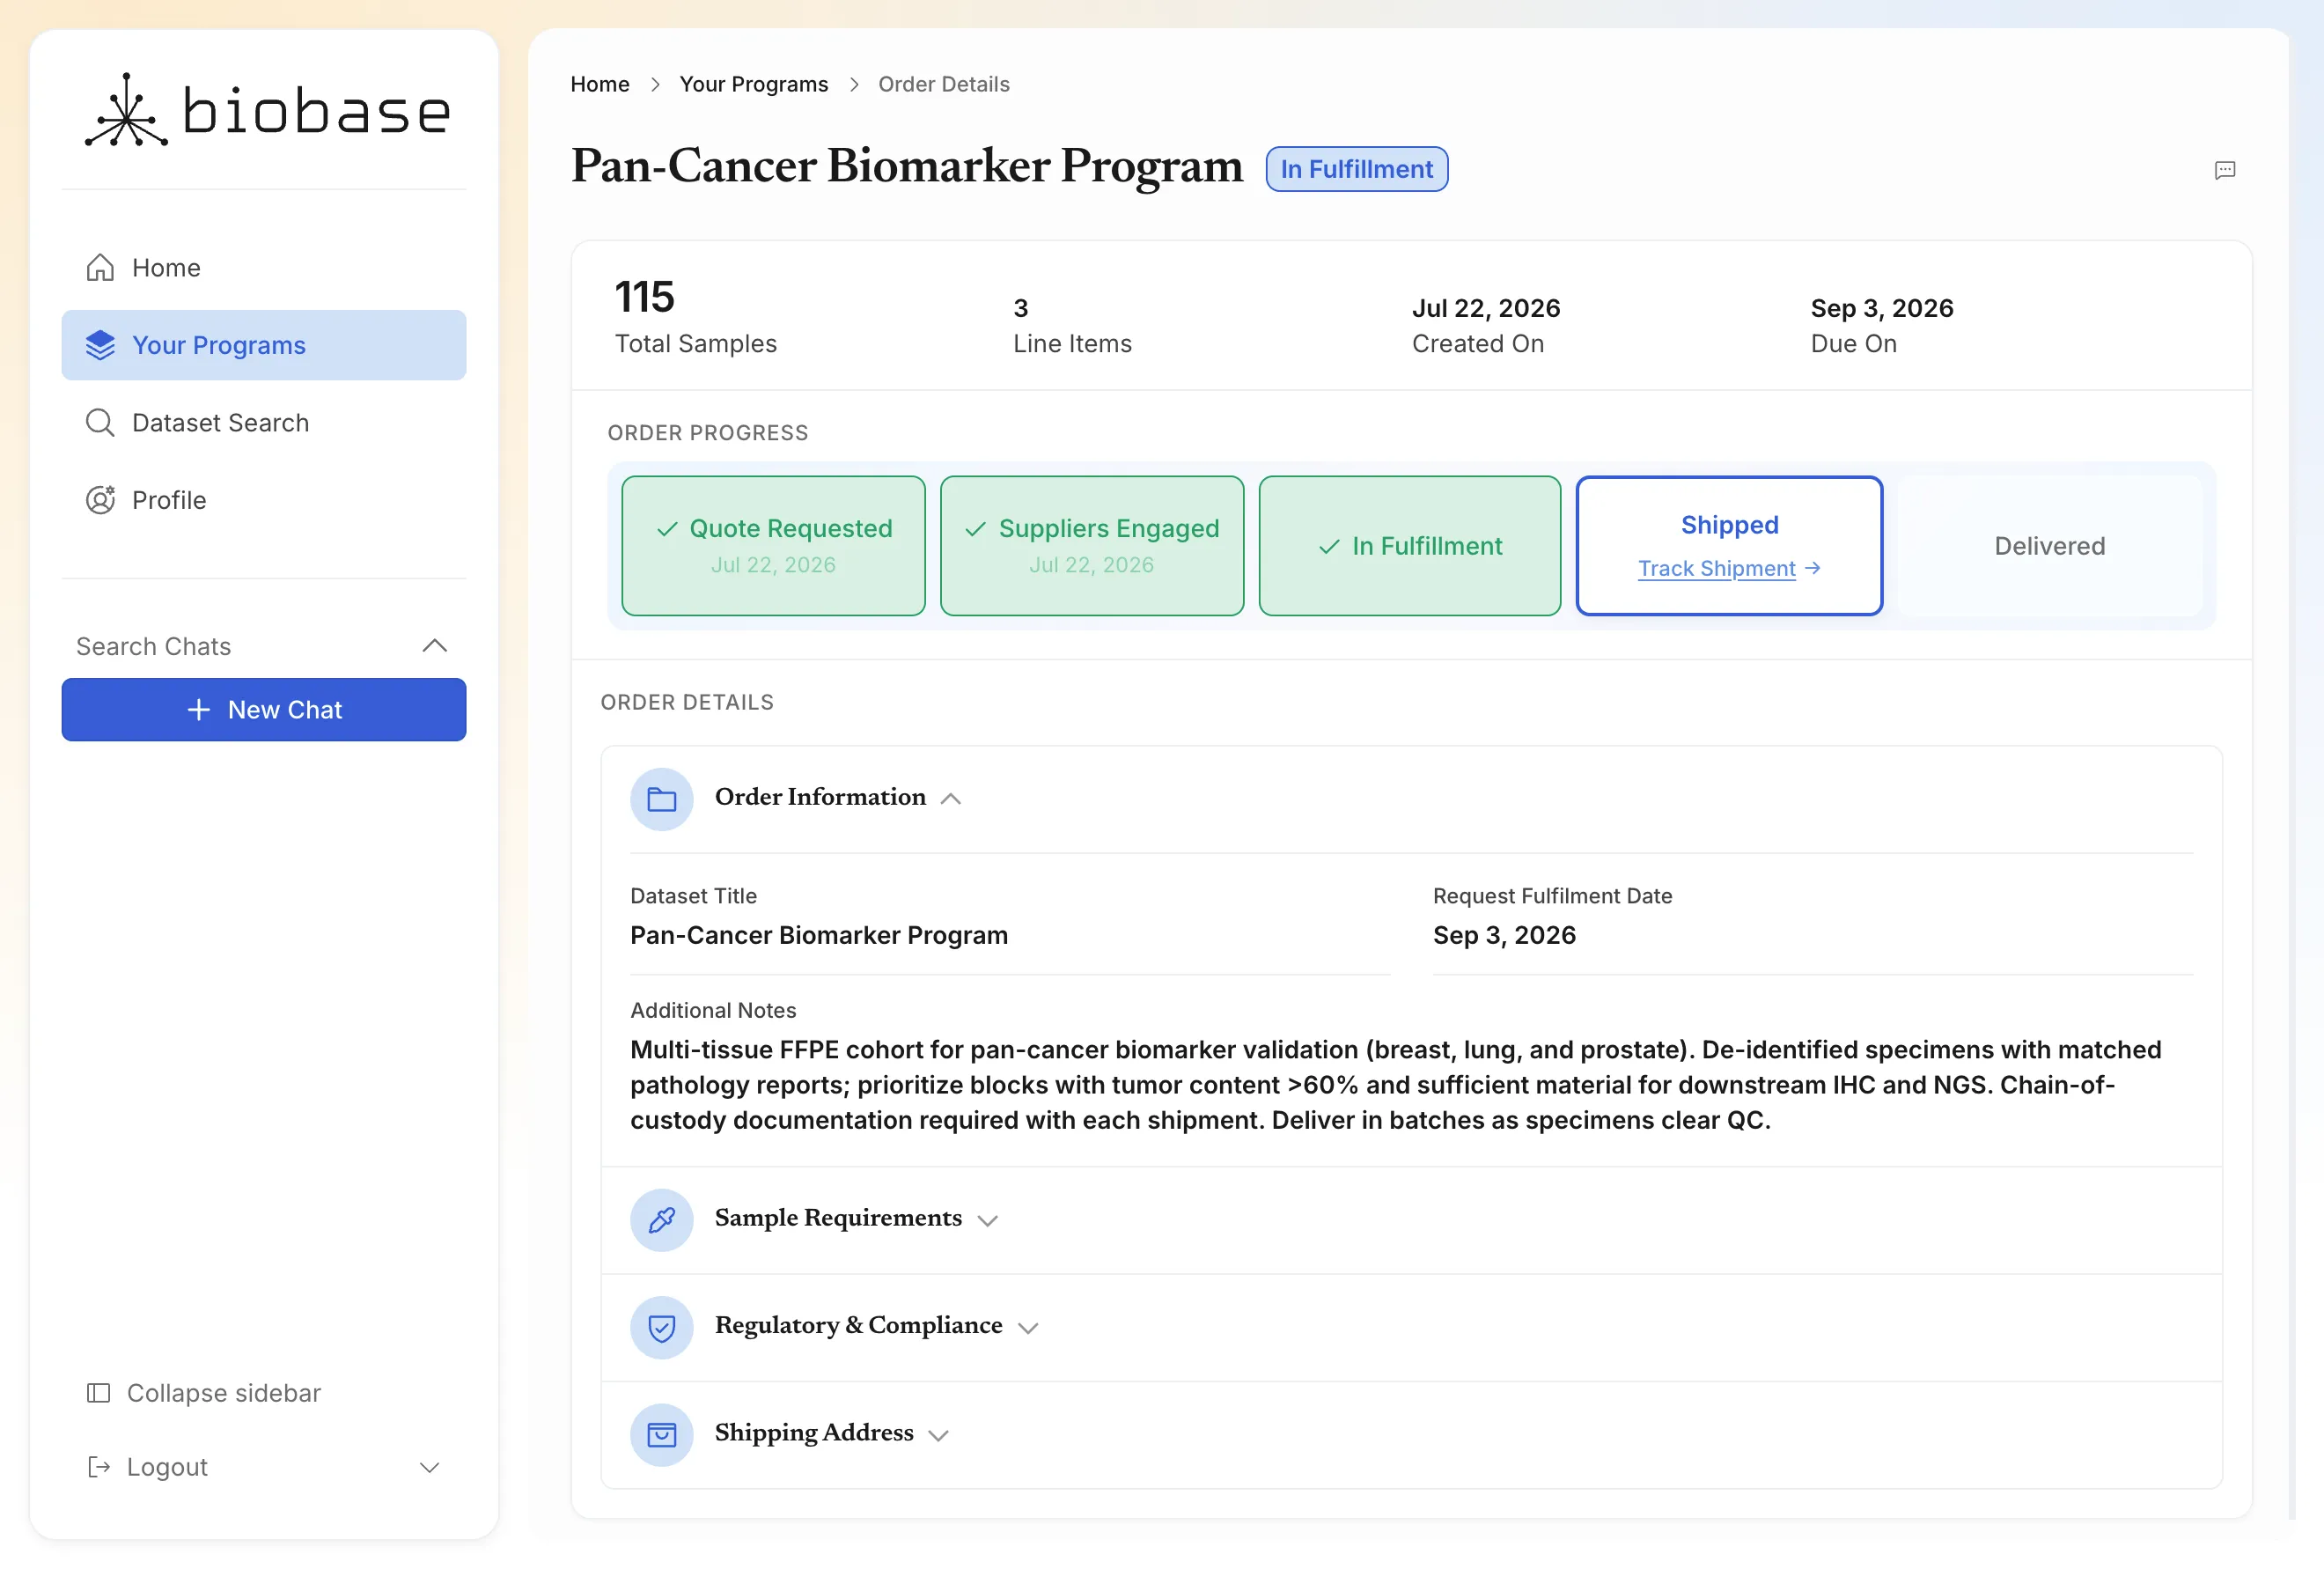The image size is (2324, 1569).
Task: Open the Track Shipment link
Action: tap(1717, 568)
